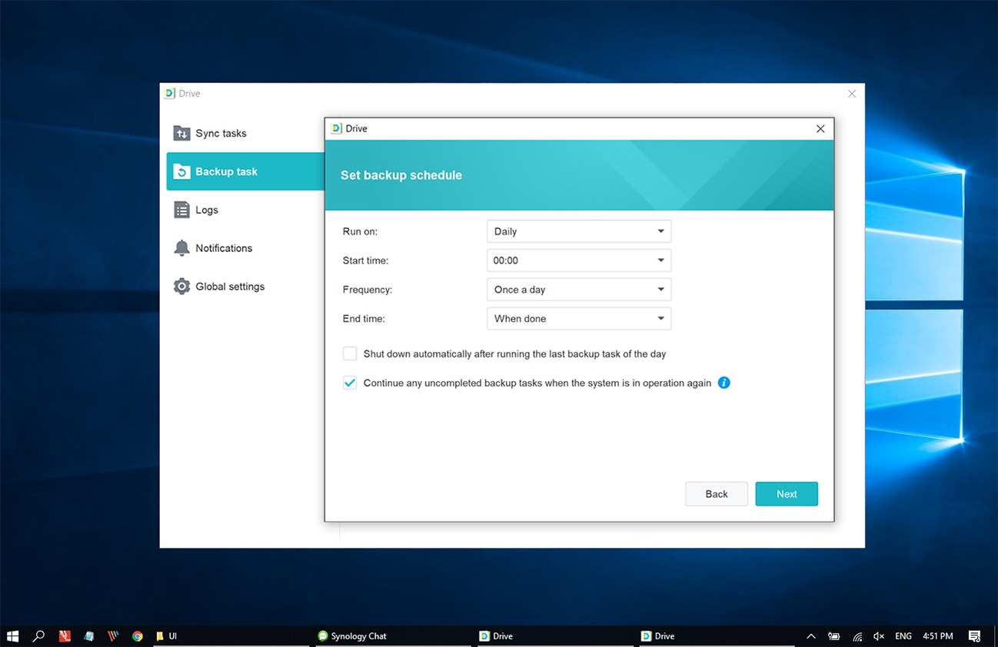This screenshot has width=998, height=647.
Task: Select the Backup task sidebar item
Action: click(x=245, y=171)
